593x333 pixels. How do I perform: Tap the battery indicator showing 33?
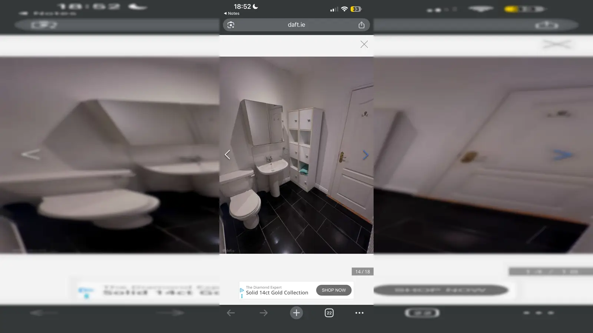click(356, 9)
